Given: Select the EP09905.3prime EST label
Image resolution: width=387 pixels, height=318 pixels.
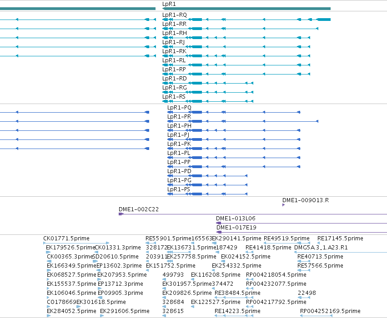Looking at the screenshot, I should pyautogui.click(x=121, y=293).
